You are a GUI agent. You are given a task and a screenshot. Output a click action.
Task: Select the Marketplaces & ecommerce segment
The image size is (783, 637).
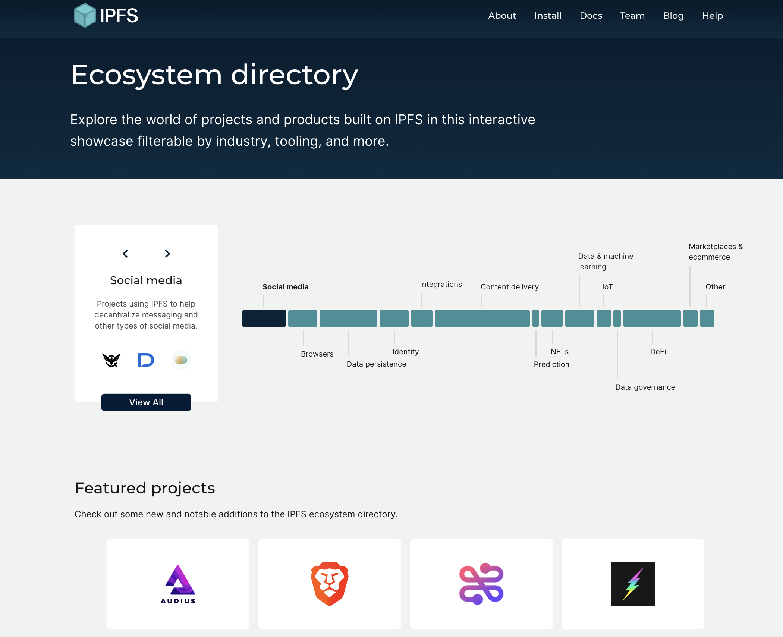click(690, 318)
